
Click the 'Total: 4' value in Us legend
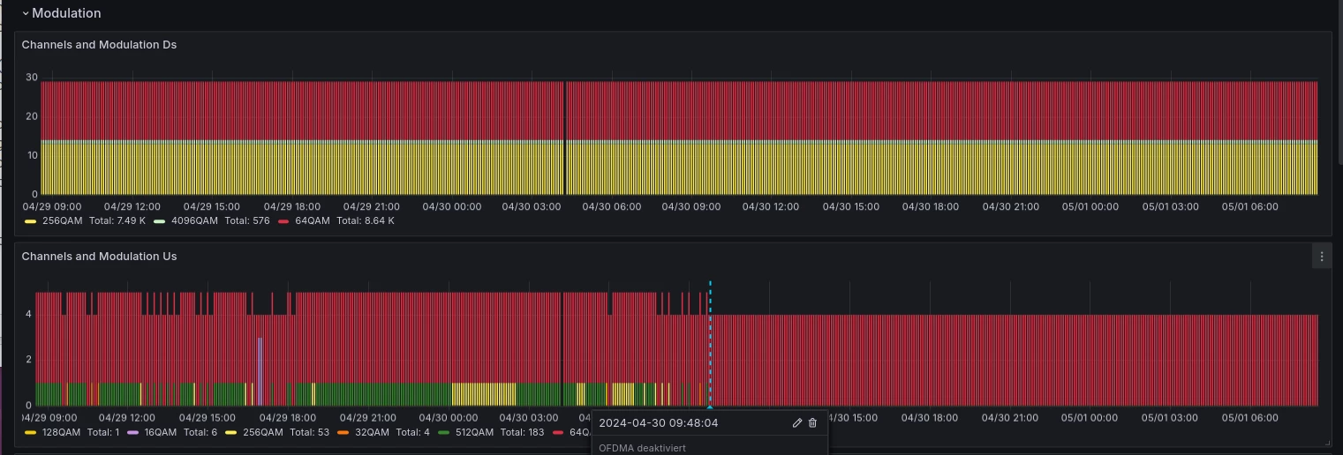click(412, 432)
